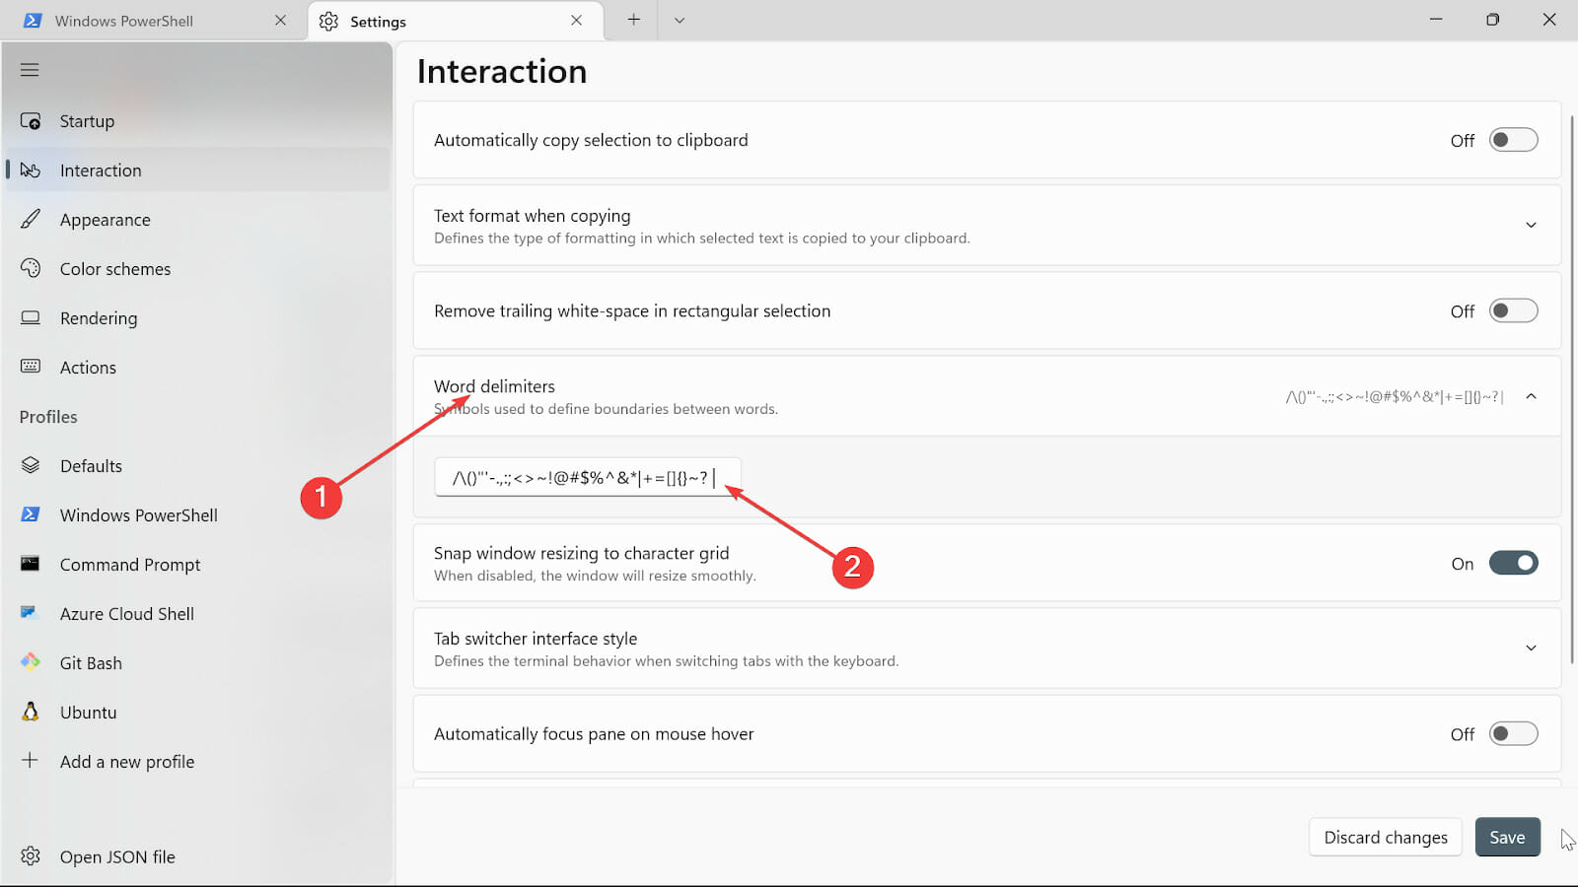The width and height of the screenshot is (1578, 887).
Task: Open Command Prompt profile settings
Action: [x=197, y=565]
